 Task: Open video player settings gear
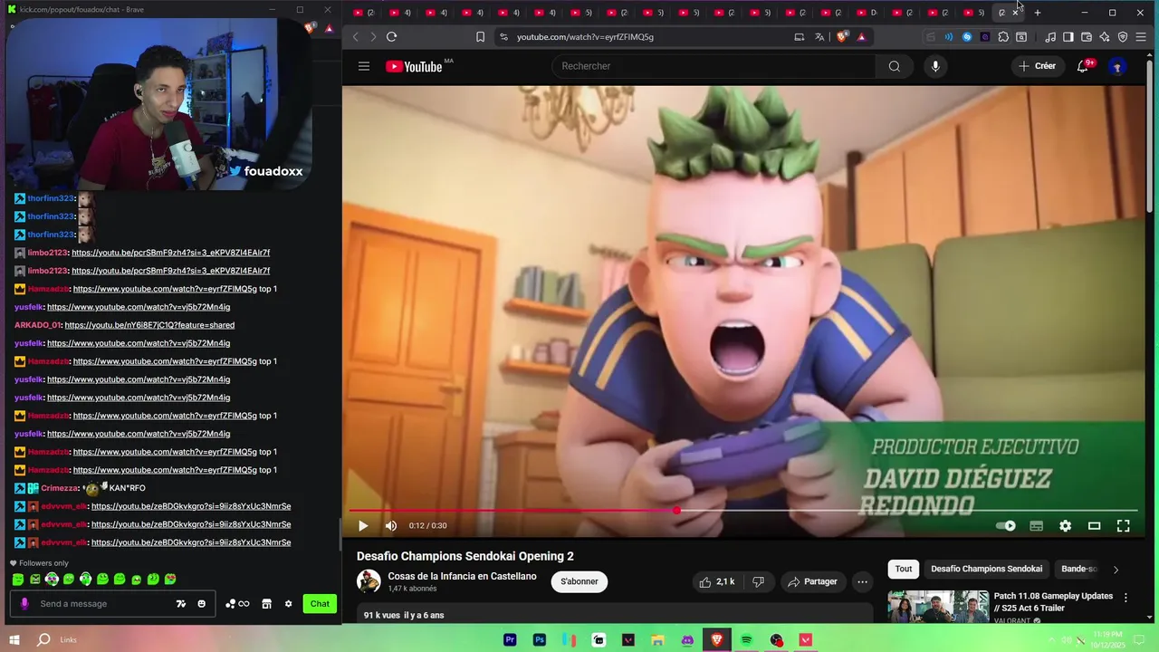1065,525
